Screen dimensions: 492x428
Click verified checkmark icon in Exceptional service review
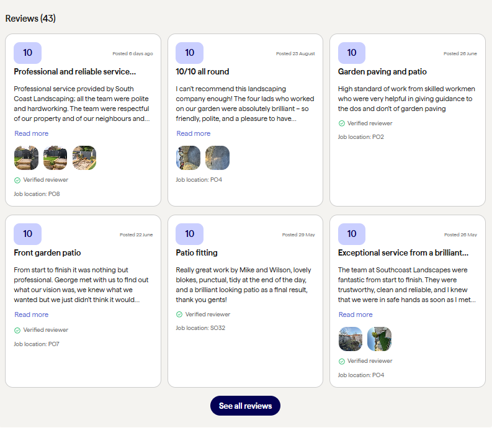click(342, 362)
